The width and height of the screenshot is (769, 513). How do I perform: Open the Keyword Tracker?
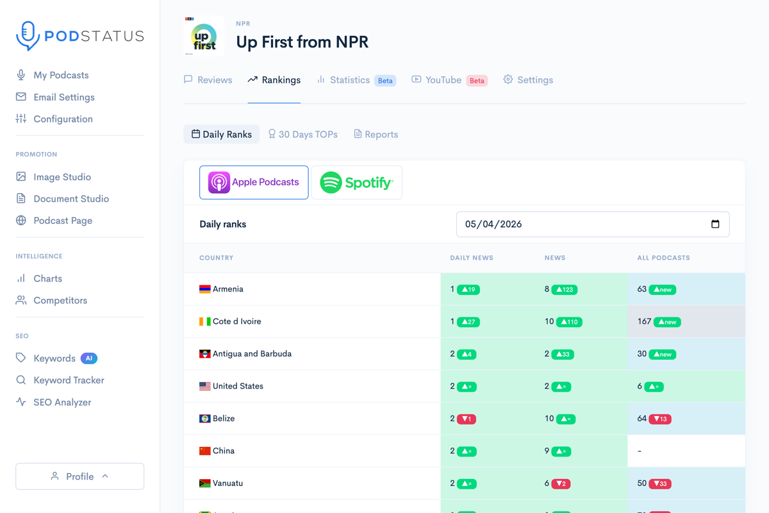[x=69, y=380]
